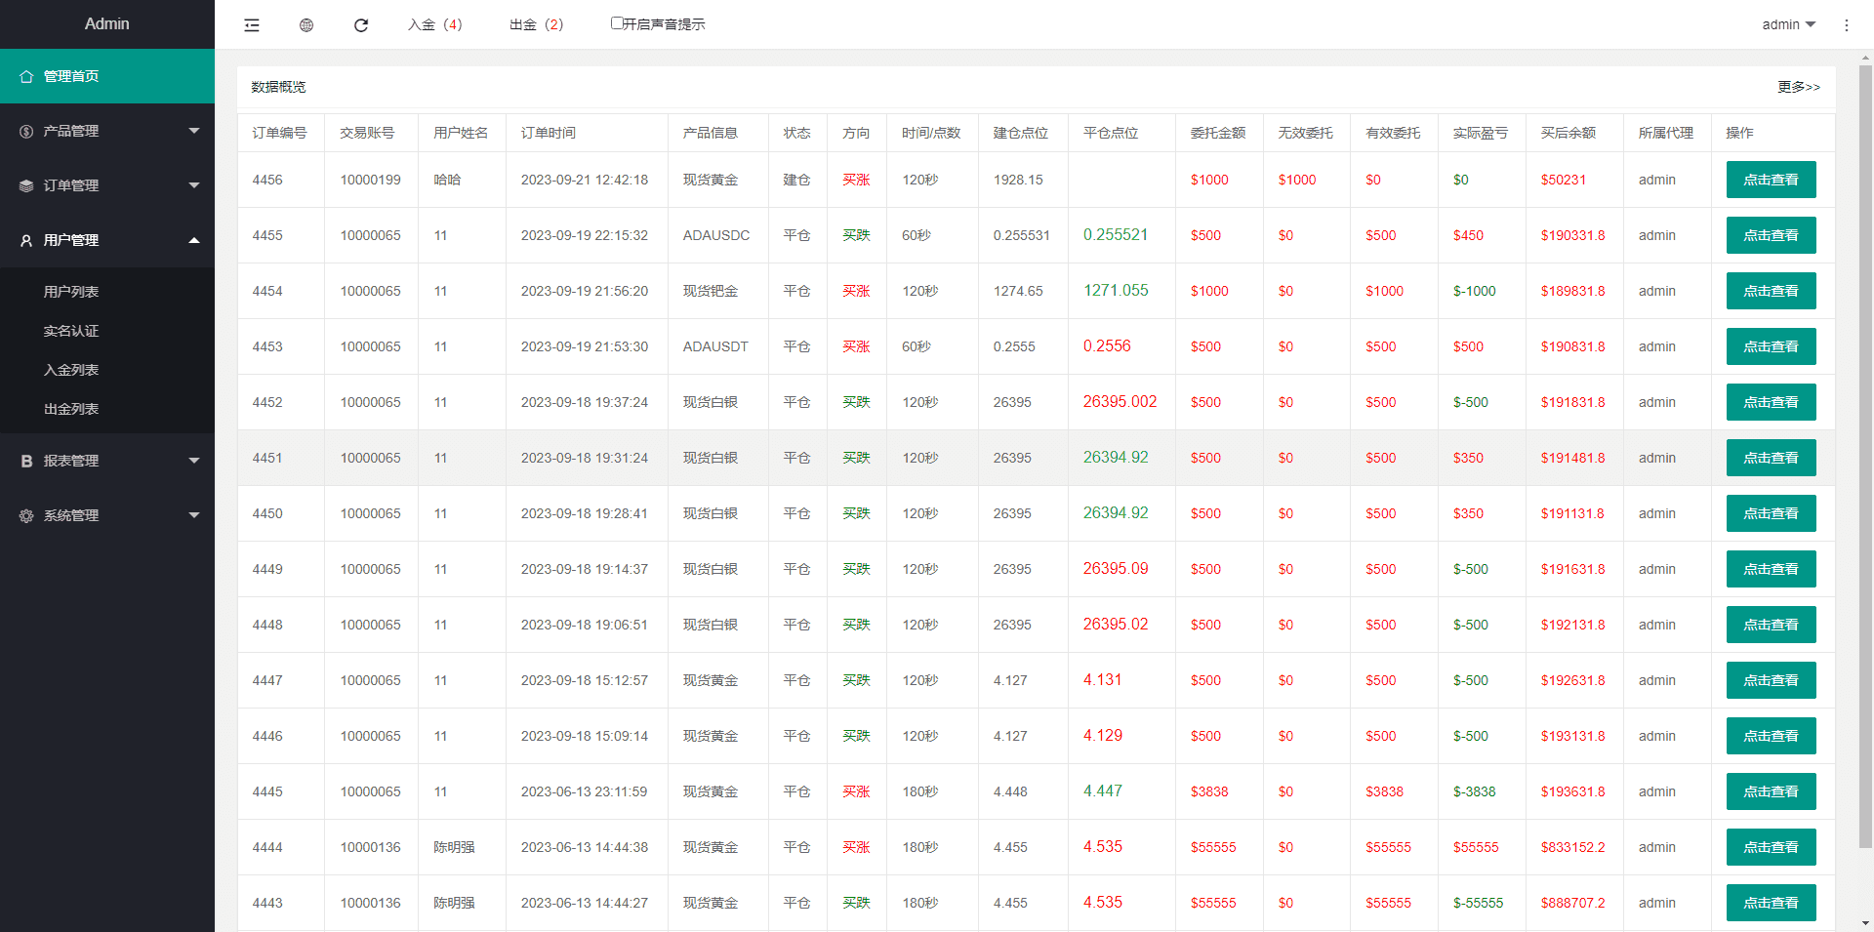1874x932 pixels.
Task: Enable the 开启声音提示 checkbox
Action: coord(617,22)
